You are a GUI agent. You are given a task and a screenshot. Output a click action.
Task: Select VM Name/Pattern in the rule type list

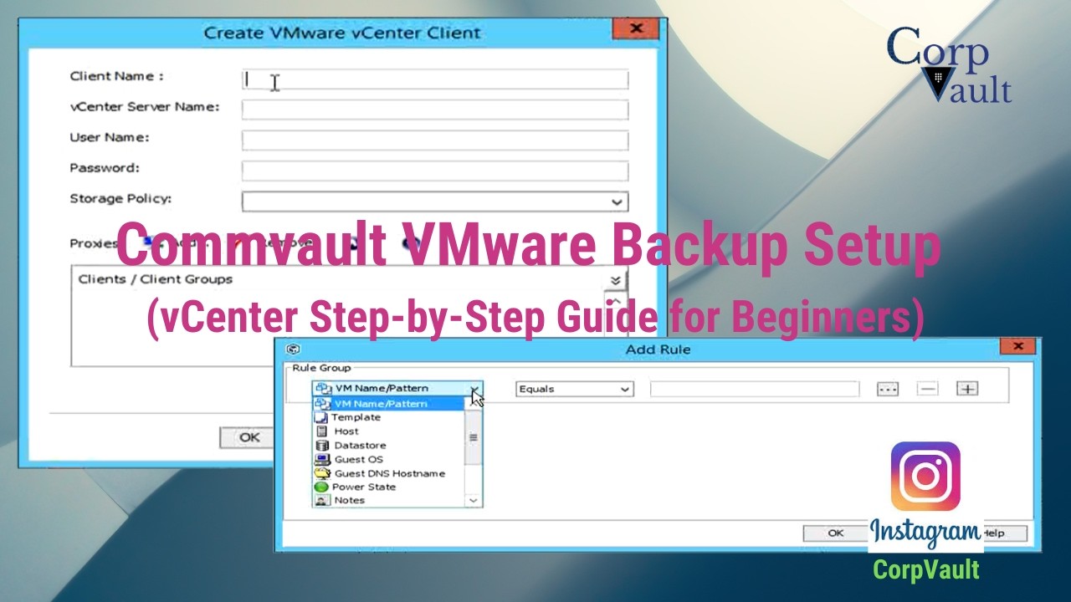(387, 404)
